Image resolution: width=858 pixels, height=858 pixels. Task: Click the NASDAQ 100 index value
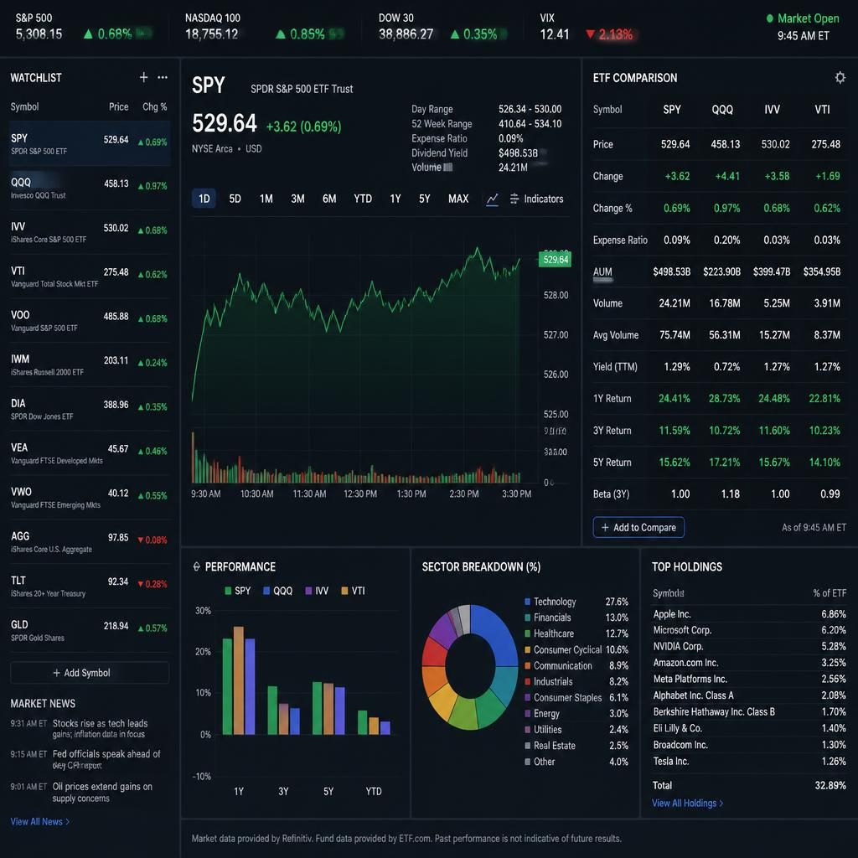tap(211, 34)
